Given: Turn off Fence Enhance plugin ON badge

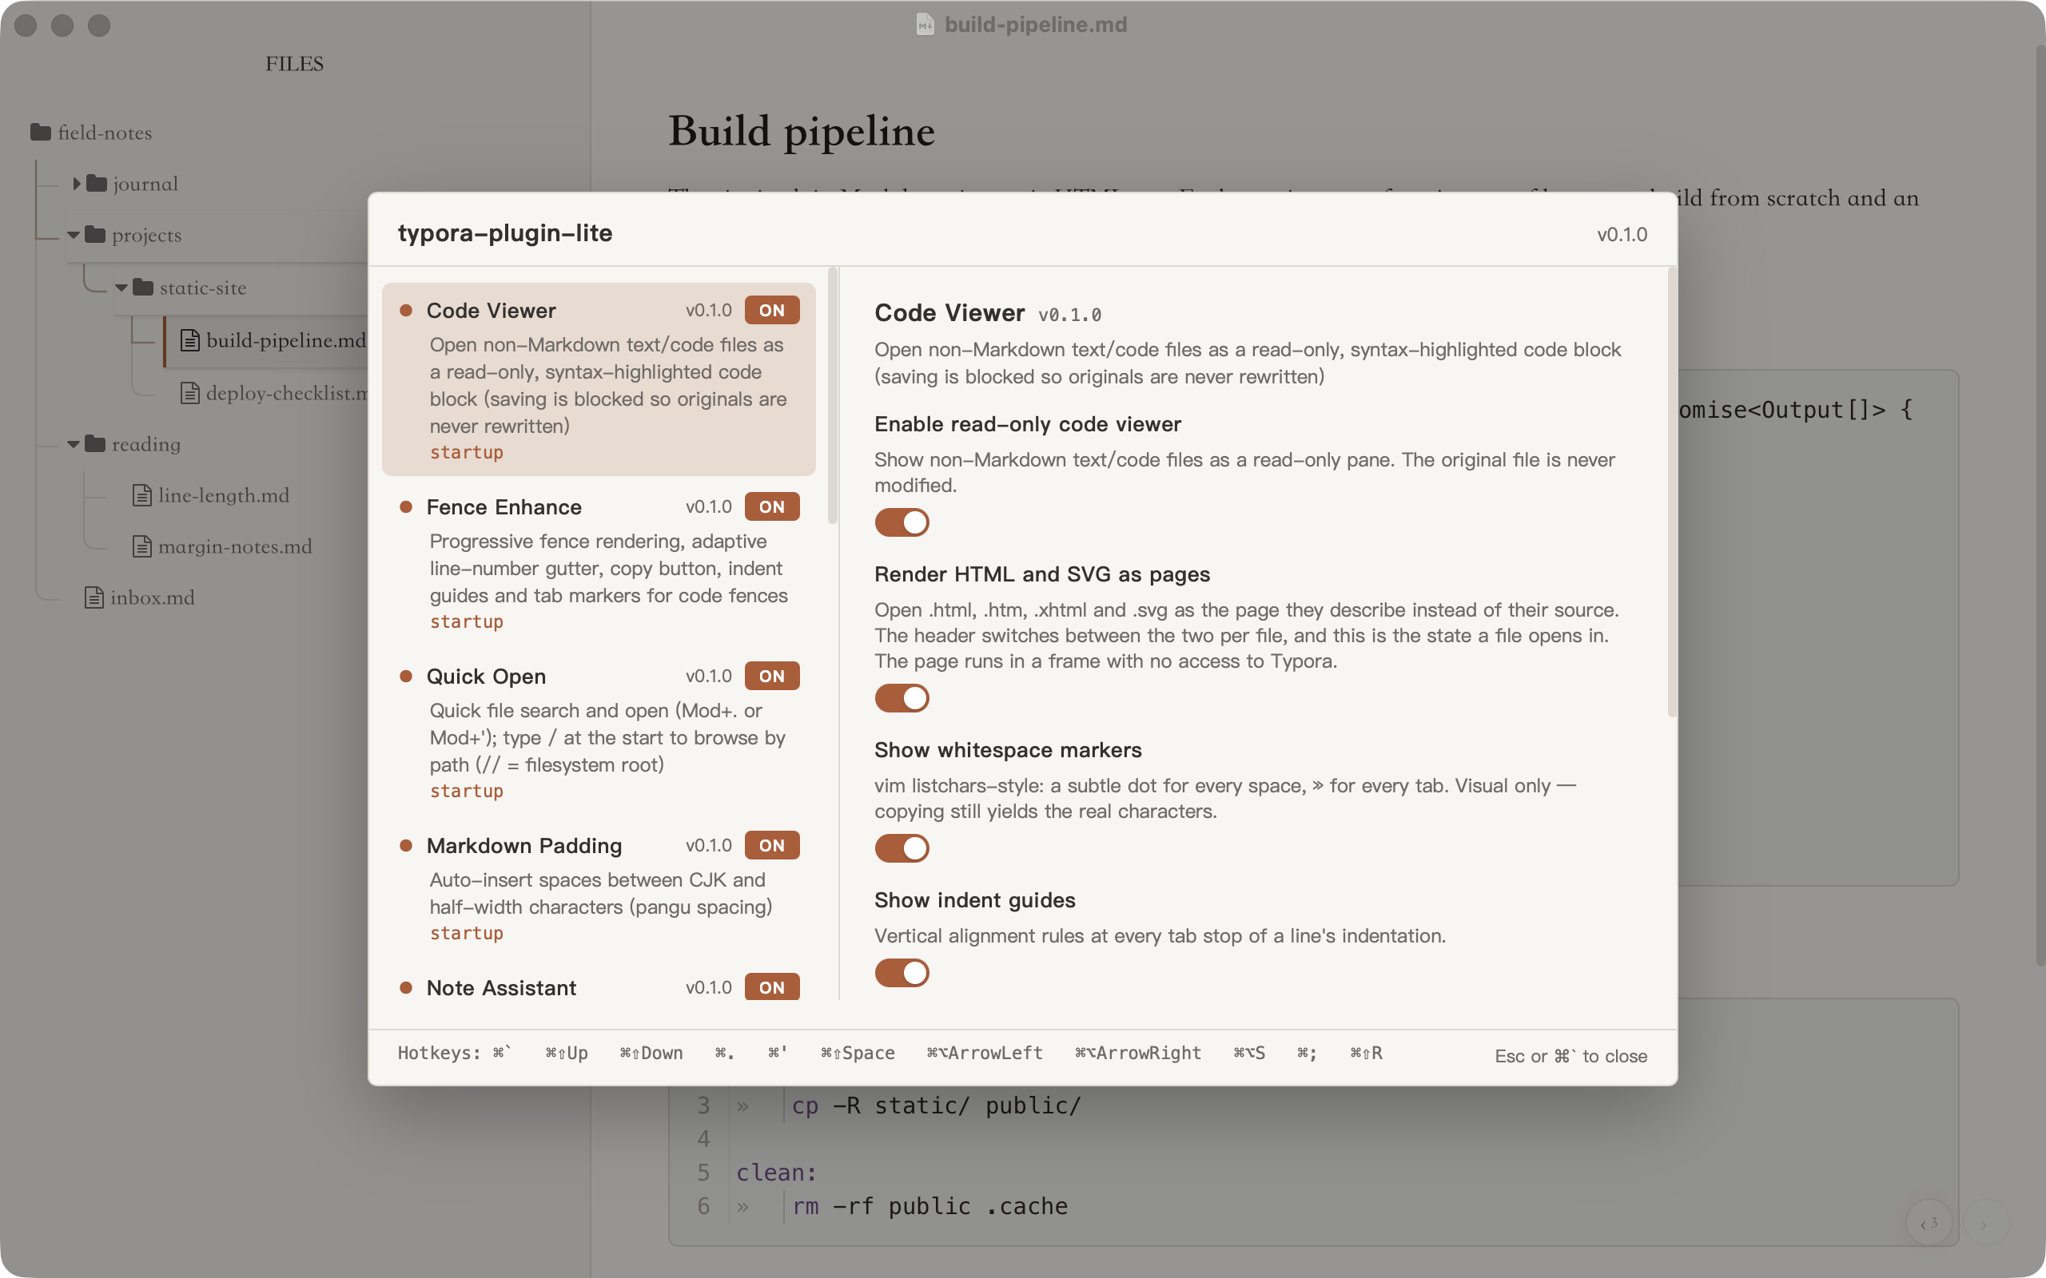Looking at the screenshot, I should click(x=771, y=507).
